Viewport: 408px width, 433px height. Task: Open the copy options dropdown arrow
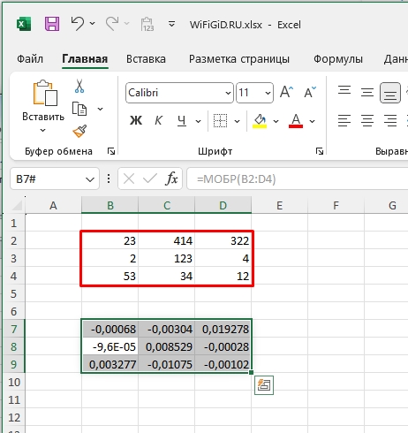point(101,109)
